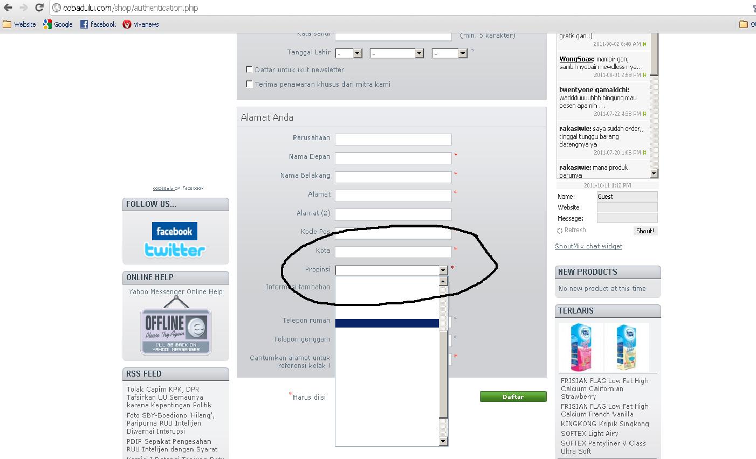Open the Website bookmarks folder
756x459 pixels.
point(19,24)
